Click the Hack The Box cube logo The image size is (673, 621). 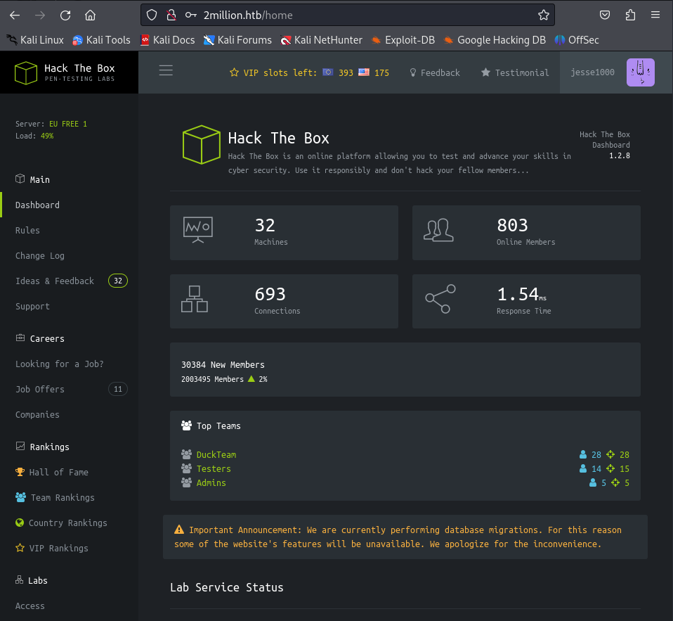click(25, 72)
